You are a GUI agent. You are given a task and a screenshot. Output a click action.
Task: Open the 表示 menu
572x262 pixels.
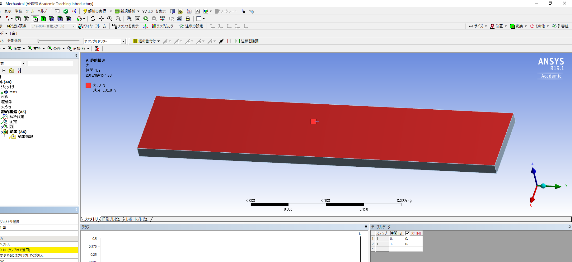point(8,11)
